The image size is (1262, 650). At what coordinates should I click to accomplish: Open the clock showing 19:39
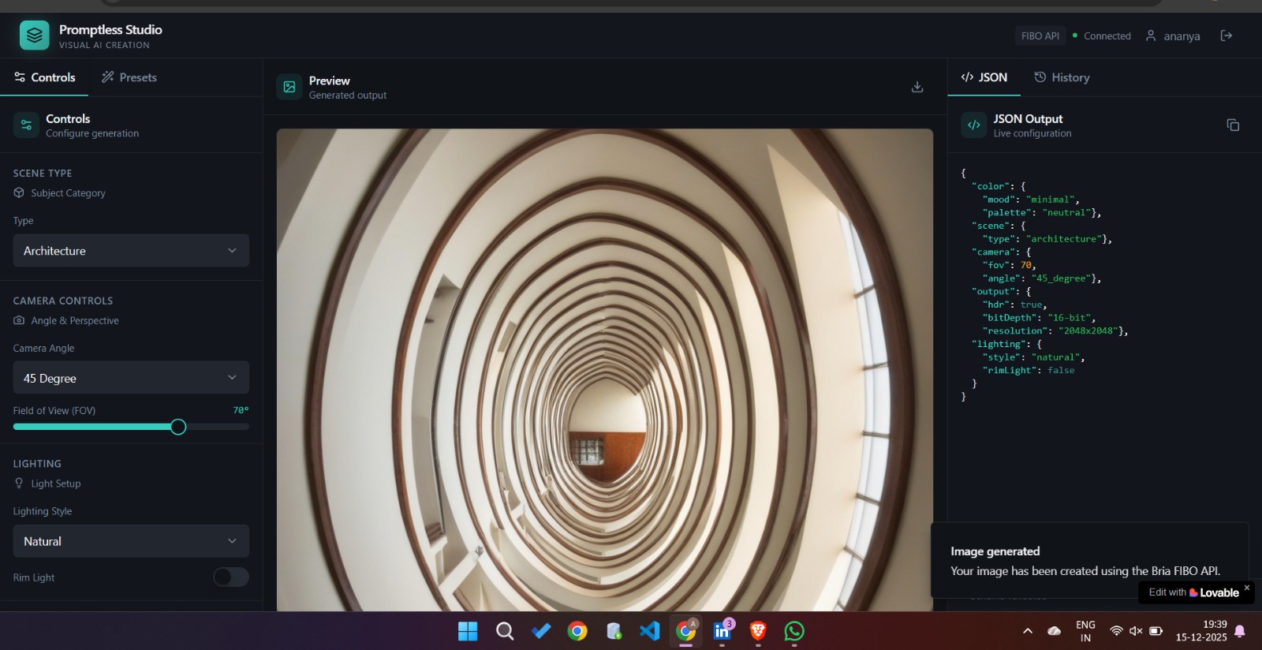pos(1201,631)
